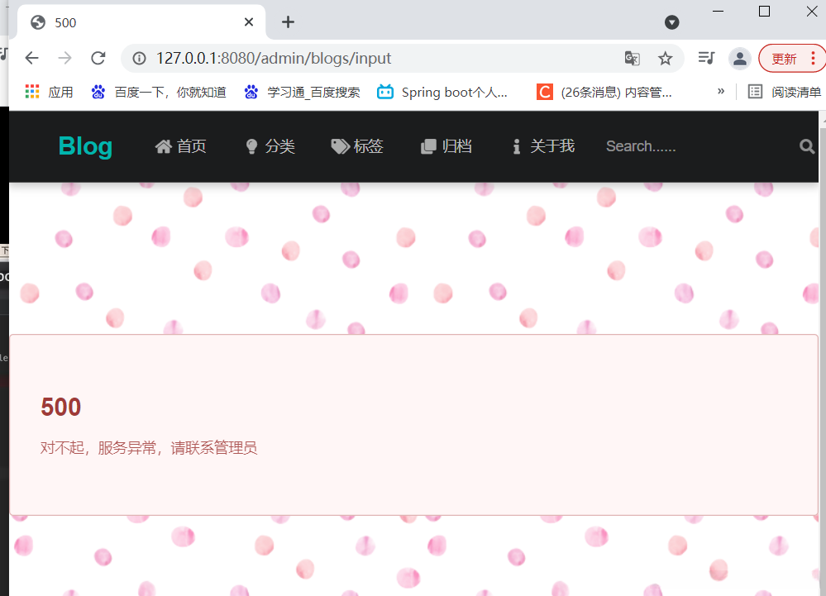The height and width of the screenshot is (596, 826).
Task: Expand hidden bookmarks with the chevron
Action: click(720, 92)
